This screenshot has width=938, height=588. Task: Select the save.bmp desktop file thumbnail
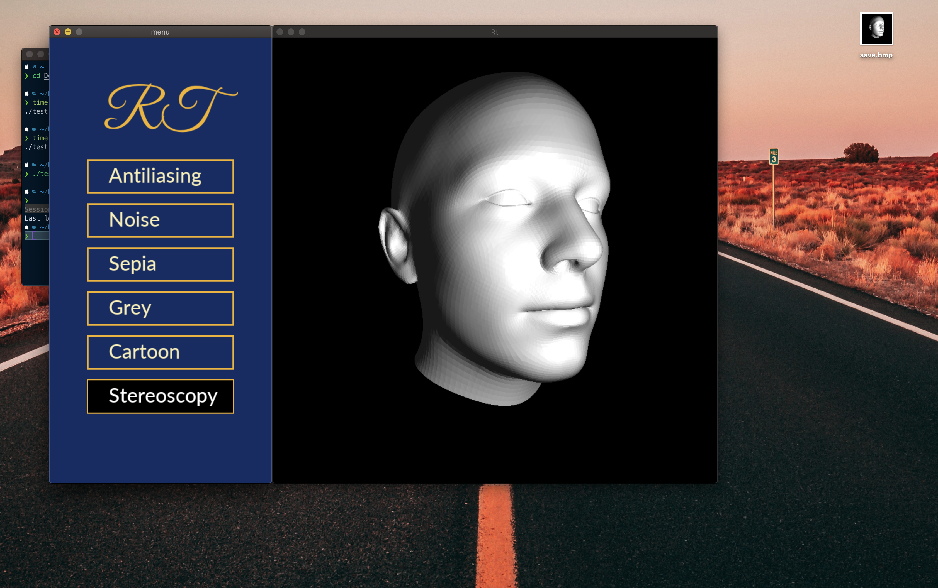(876, 29)
